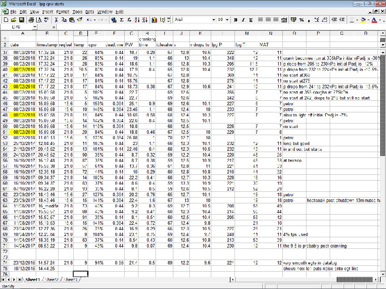Sort ascending A to Z
This screenshot has width=386, height=289.
pyautogui.click(x=137, y=20)
